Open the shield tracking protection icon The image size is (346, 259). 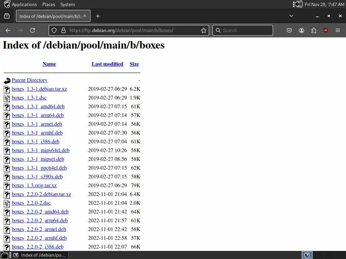[x=54, y=30]
